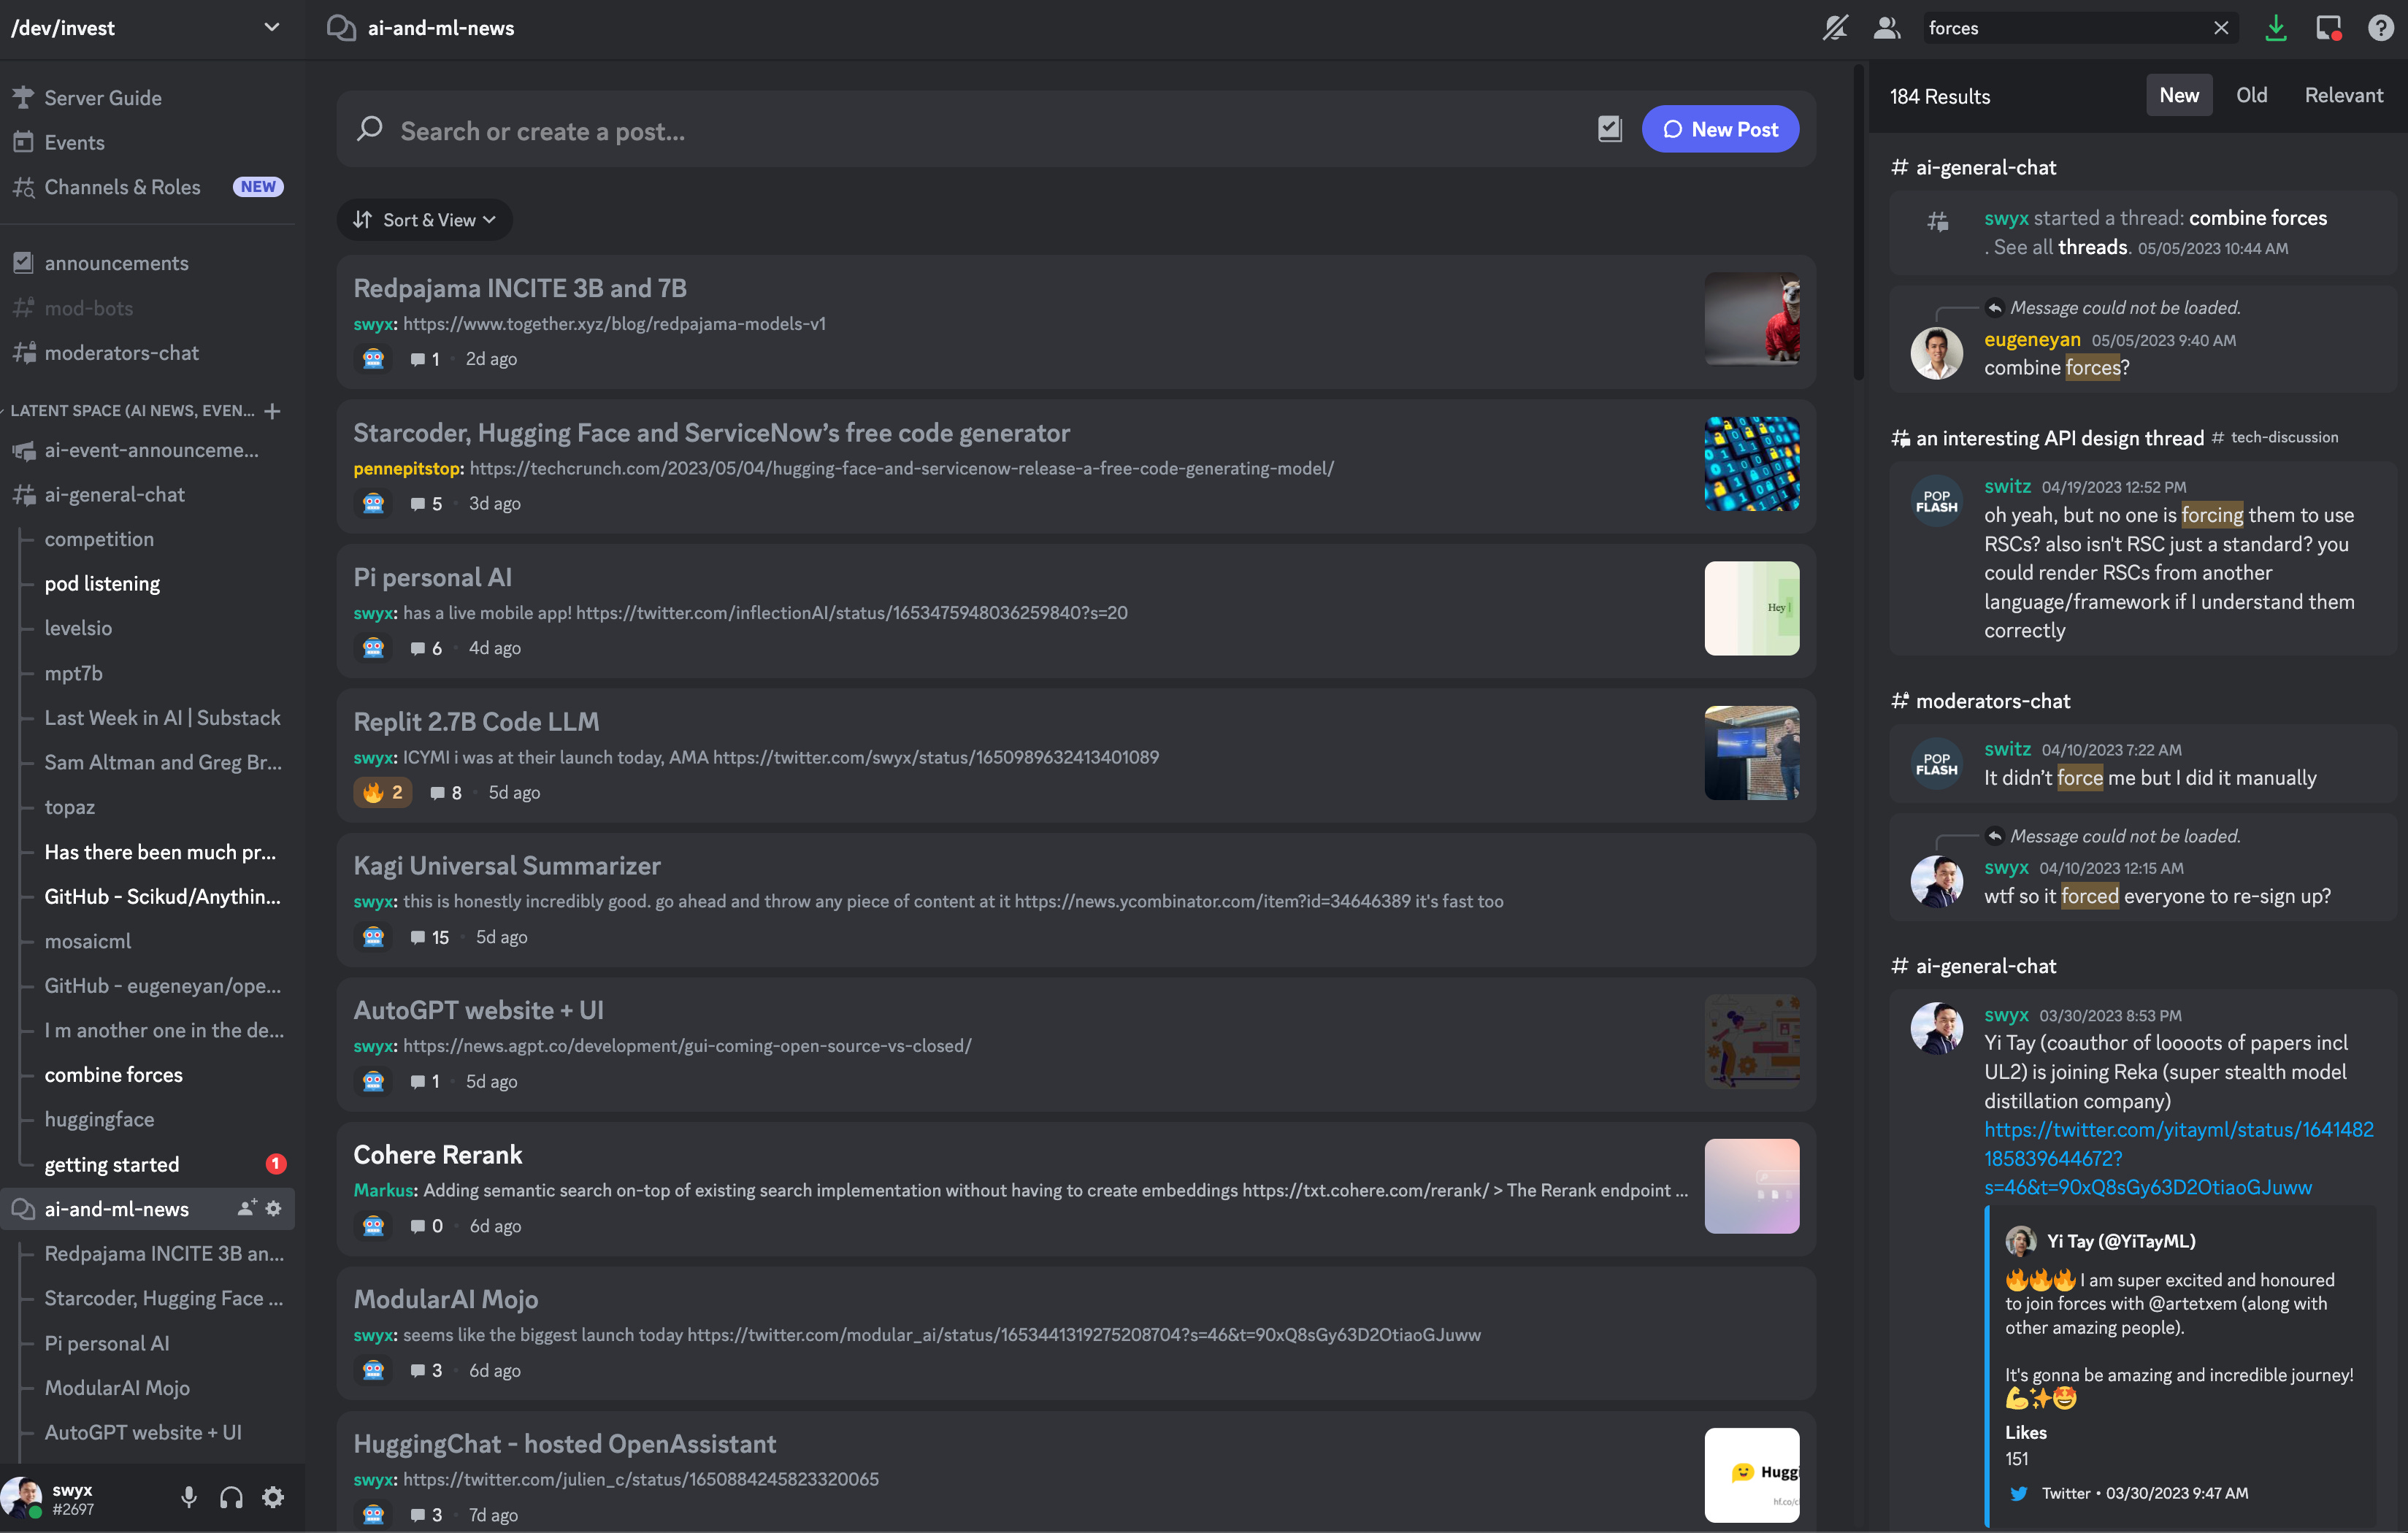Click the X to clear forces search query

2222,26
